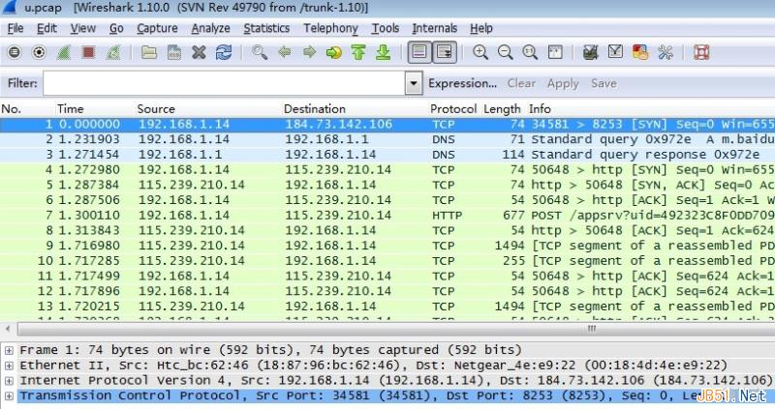Open the Capture menu

pyautogui.click(x=157, y=29)
